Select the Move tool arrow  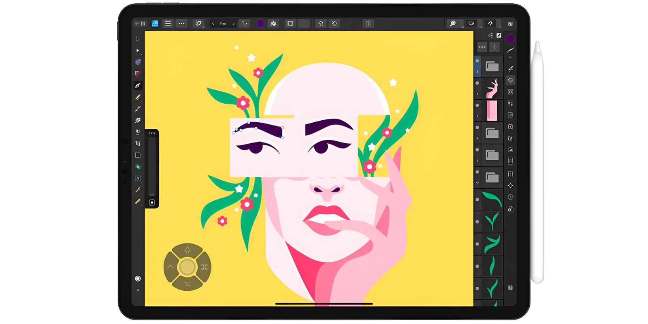138,51
